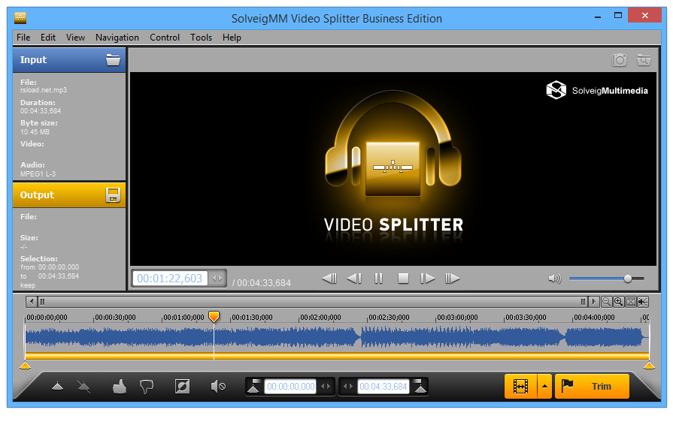Image resolution: width=673 pixels, height=425 pixels.
Task: Open the Tools menu
Action: [202, 38]
